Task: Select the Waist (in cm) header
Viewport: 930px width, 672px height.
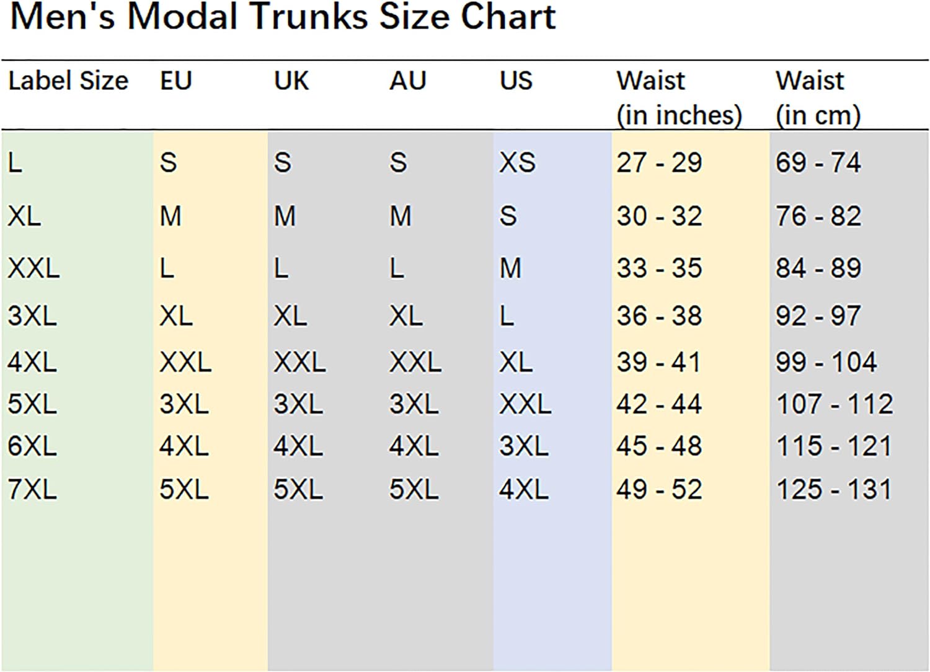Action: coord(818,98)
